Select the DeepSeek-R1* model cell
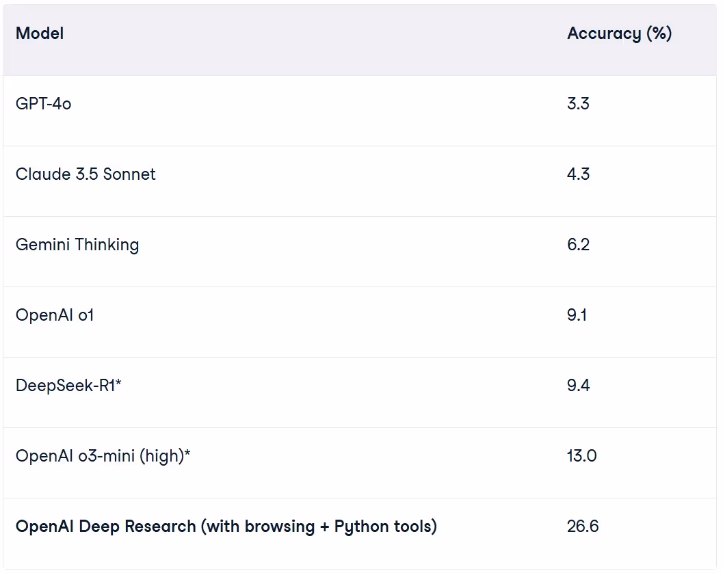 (x=68, y=386)
